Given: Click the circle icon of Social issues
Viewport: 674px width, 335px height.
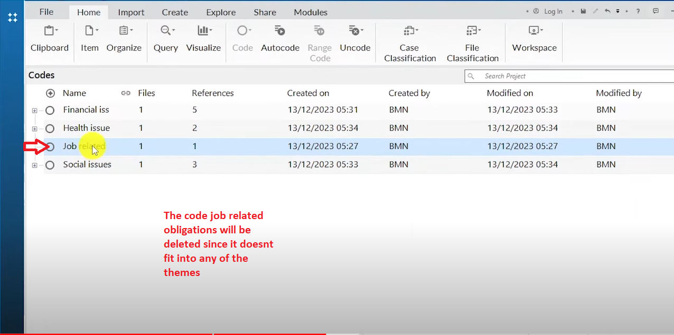Looking at the screenshot, I should [x=50, y=165].
